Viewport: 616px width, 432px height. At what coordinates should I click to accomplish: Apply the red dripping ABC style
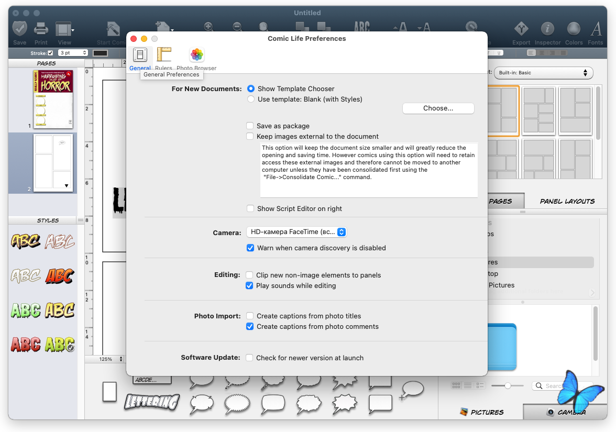[x=25, y=345]
